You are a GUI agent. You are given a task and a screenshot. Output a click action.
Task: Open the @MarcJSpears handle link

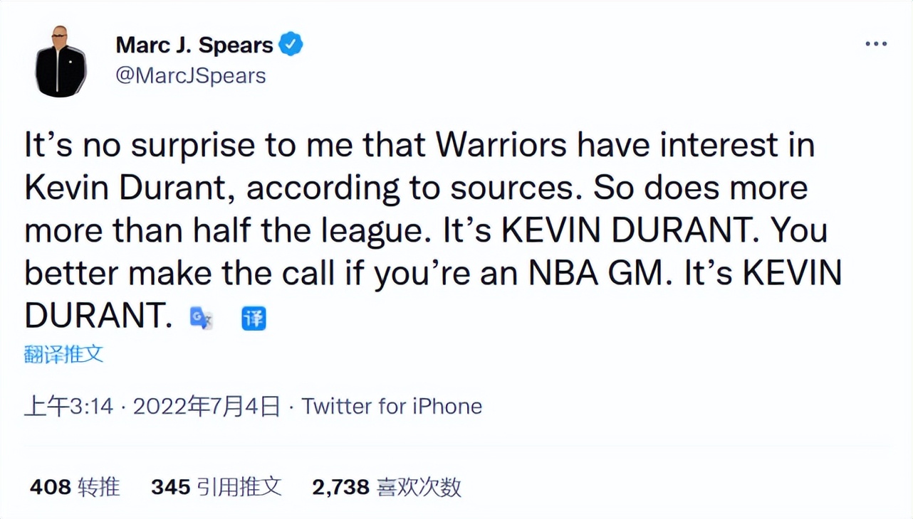click(191, 75)
